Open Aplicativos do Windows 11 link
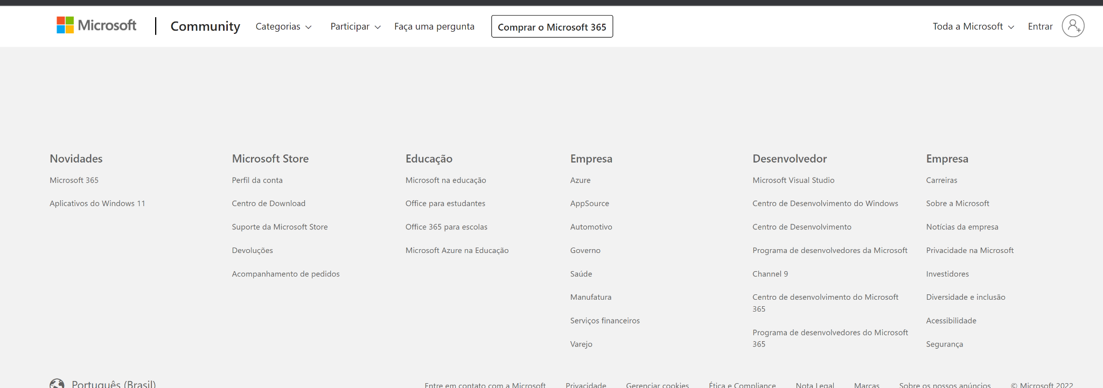 (x=97, y=203)
